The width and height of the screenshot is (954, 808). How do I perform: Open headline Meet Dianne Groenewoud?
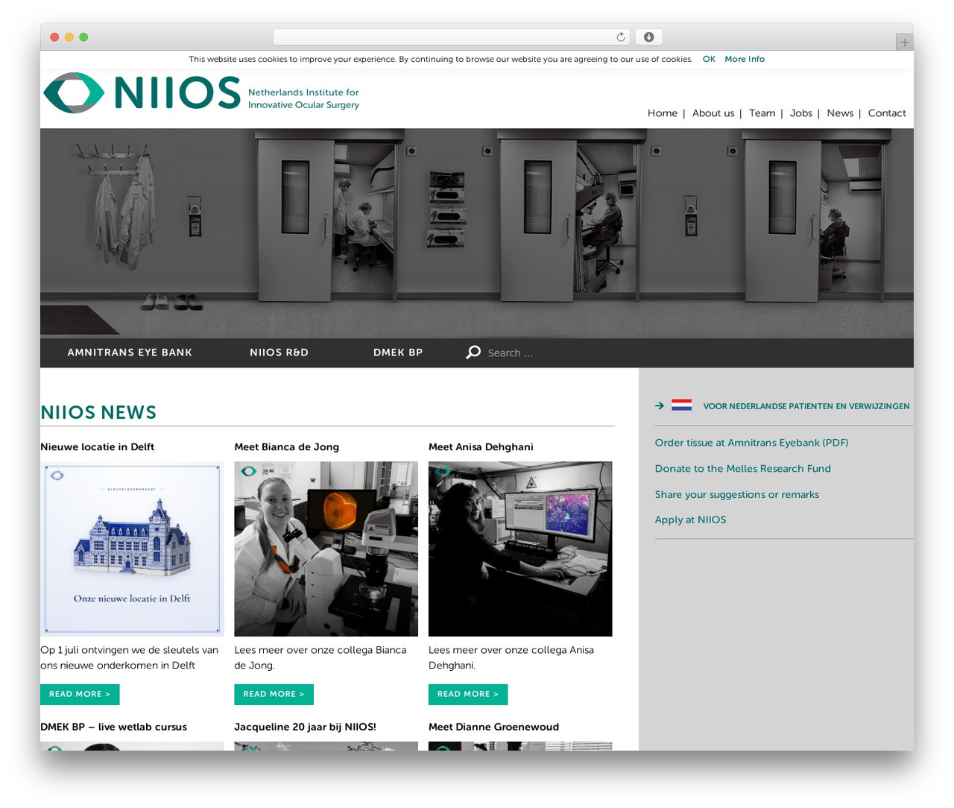pyautogui.click(x=493, y=727)
